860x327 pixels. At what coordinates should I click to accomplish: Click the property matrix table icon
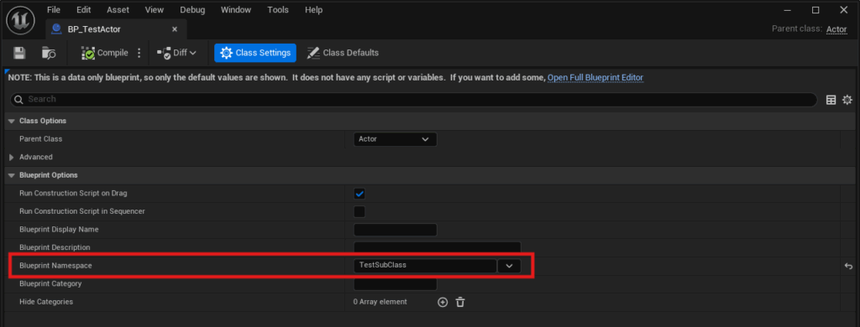click(831, 100)
